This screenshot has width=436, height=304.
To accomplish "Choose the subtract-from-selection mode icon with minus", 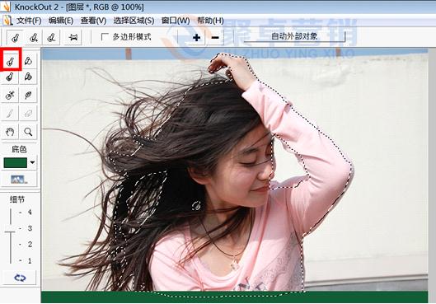I will point(51,37).
